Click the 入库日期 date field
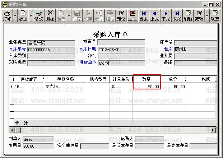 121,50
